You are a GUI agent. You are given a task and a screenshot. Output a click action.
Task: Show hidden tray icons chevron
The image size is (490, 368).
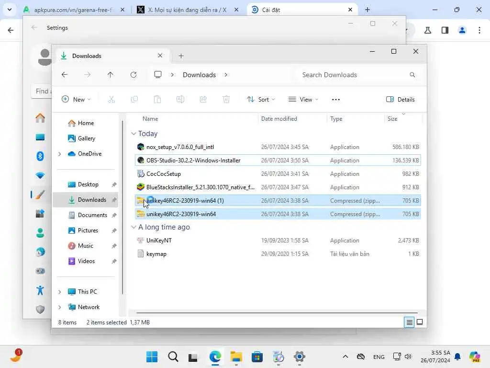pyautogui.click(x=345, y=356)
